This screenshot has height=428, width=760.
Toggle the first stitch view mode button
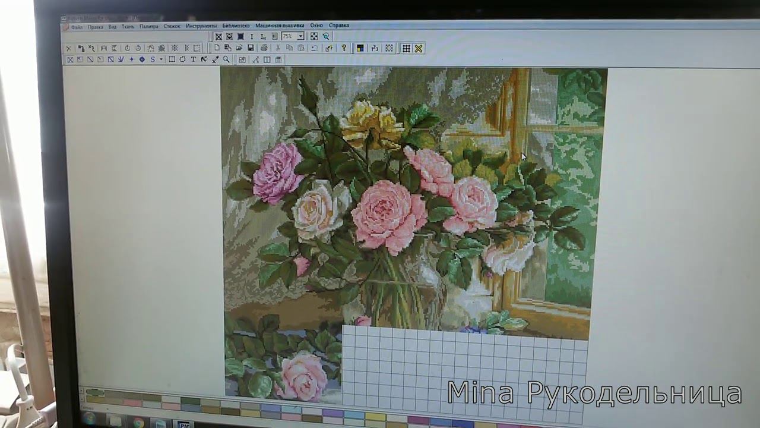pyautogui.click(x=218, y=37)
